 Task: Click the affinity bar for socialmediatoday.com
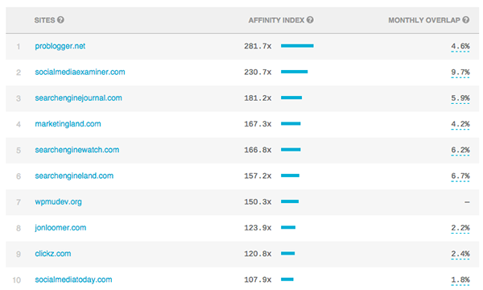pos(287,280)
